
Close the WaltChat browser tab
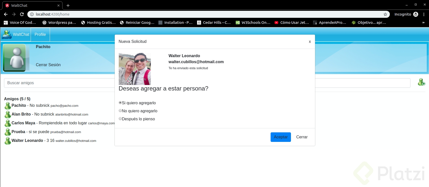[x=58, y=5]
